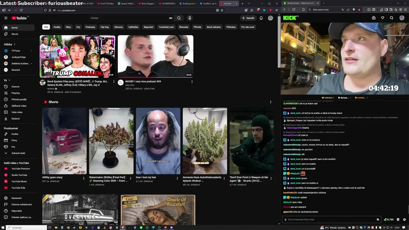Open the Firefox application hamburger menu
409x230 pixels.
pos(276,10)
